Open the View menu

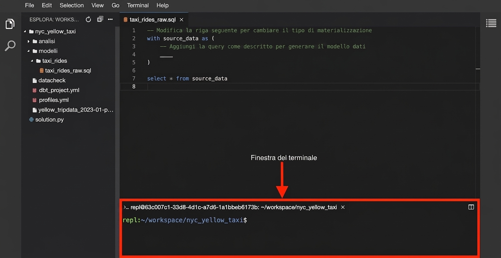[x=97, y=5]
